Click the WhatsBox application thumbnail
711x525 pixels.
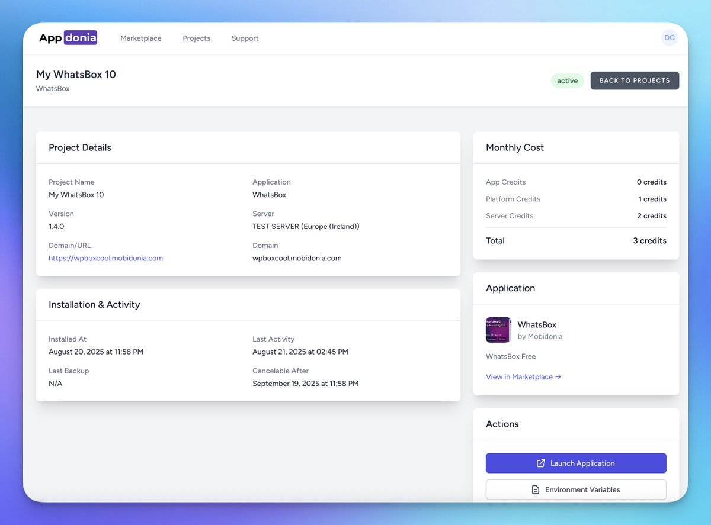pyautogui.click(x=498, y=330)
